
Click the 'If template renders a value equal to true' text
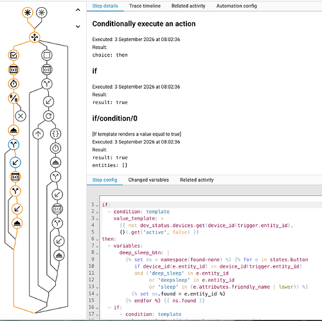click(x=137, y=134)
